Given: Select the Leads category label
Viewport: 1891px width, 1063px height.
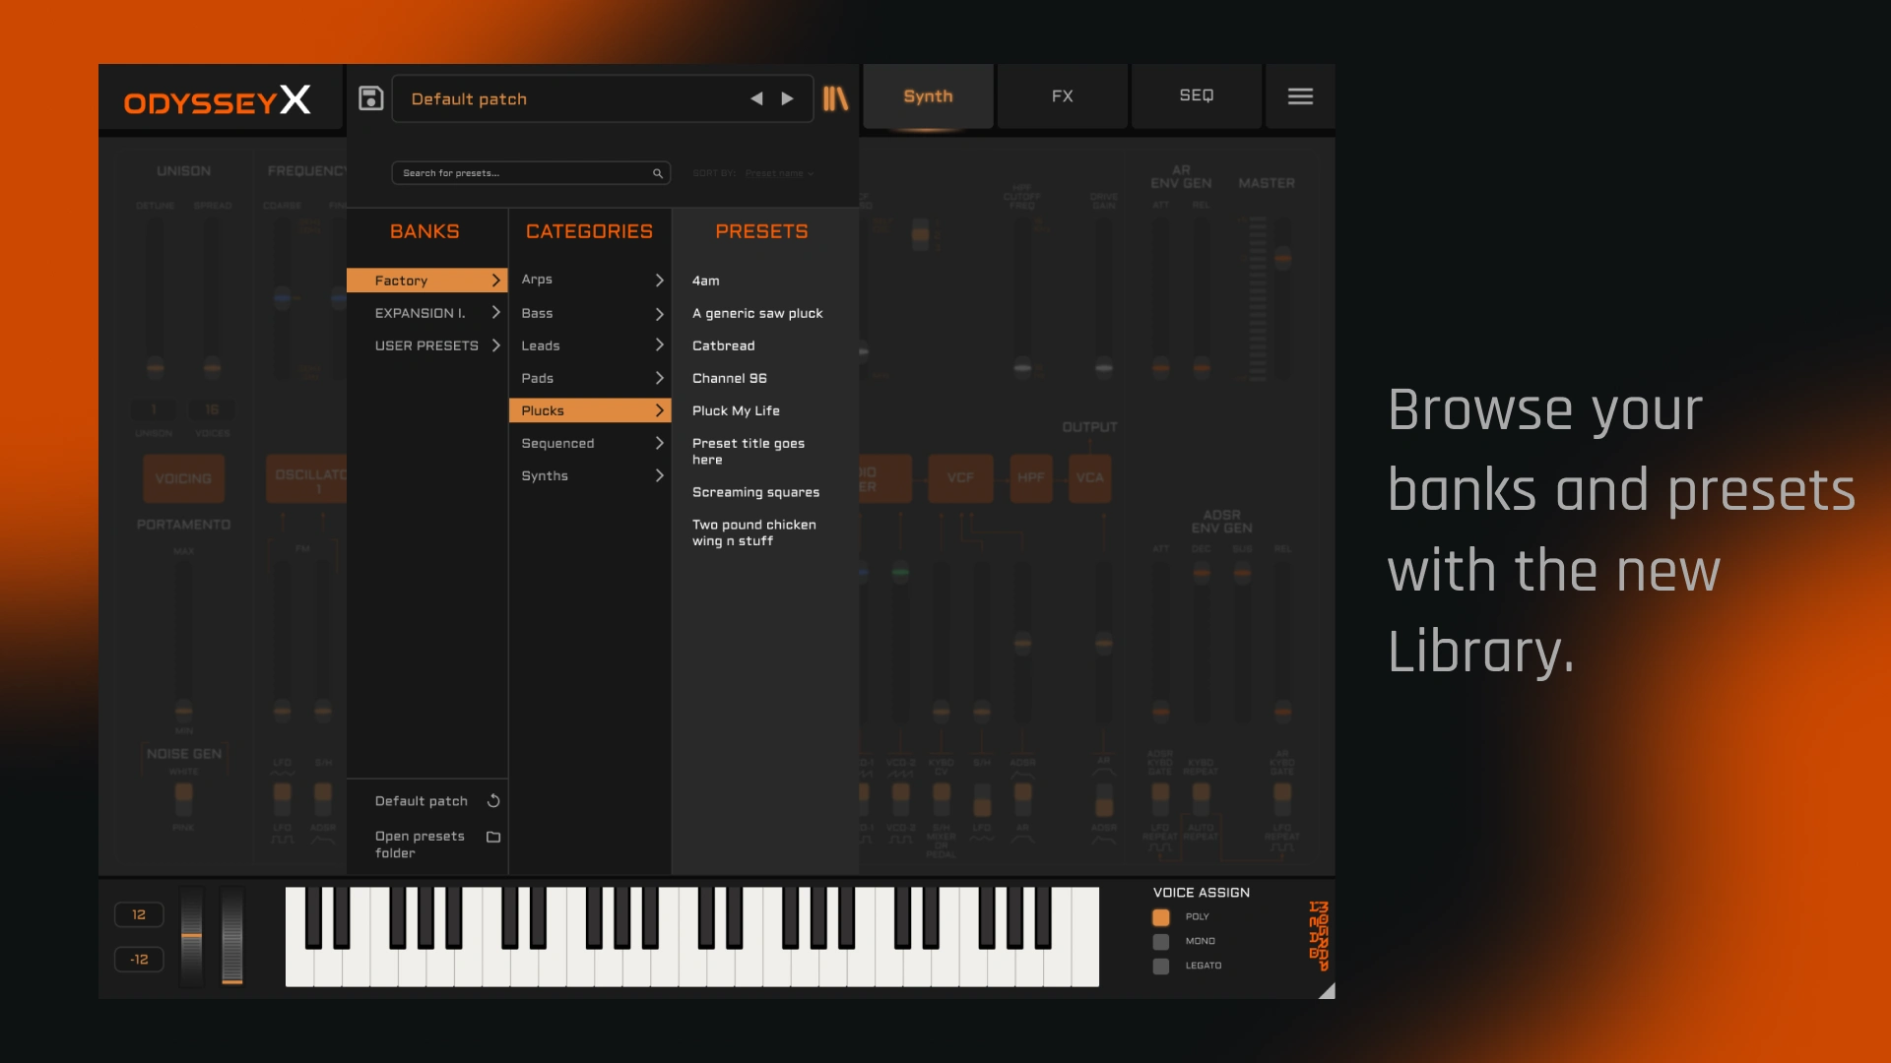Looking at the screenshot, I should coord(540,345).
